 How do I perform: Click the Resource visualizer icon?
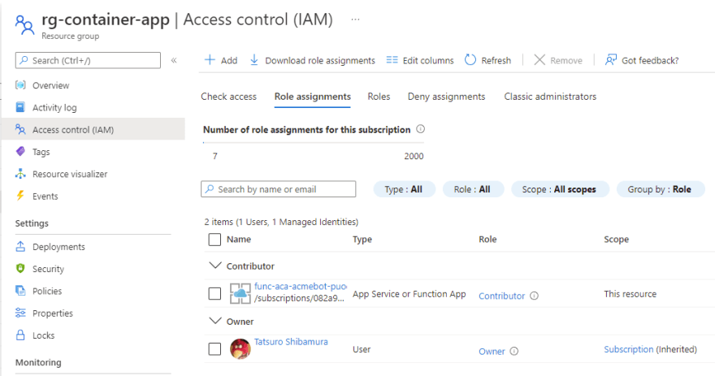point(20,174)
